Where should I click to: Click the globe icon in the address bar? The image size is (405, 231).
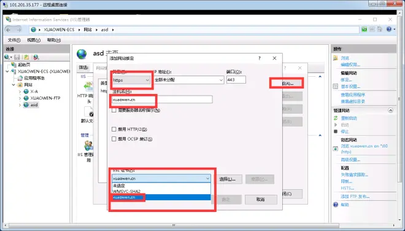[x=33, y=29]
